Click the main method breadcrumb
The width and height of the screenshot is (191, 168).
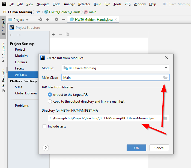pyautogui.click(x=90, y=12)
